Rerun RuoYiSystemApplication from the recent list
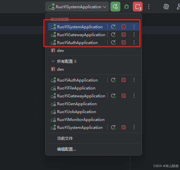 click(x=113, y=27)
